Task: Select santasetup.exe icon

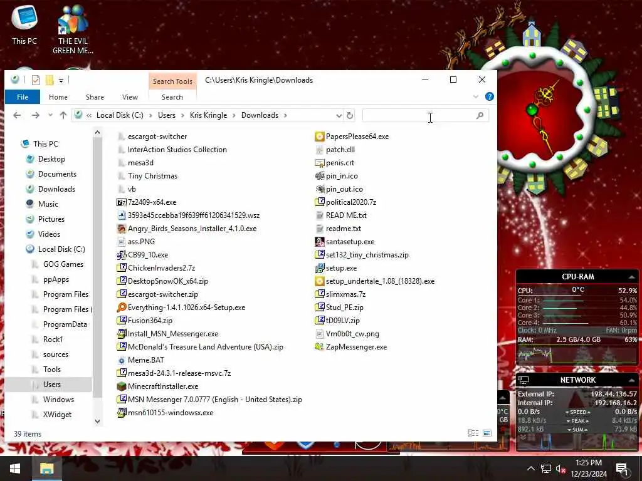Action: coord(319,242)
